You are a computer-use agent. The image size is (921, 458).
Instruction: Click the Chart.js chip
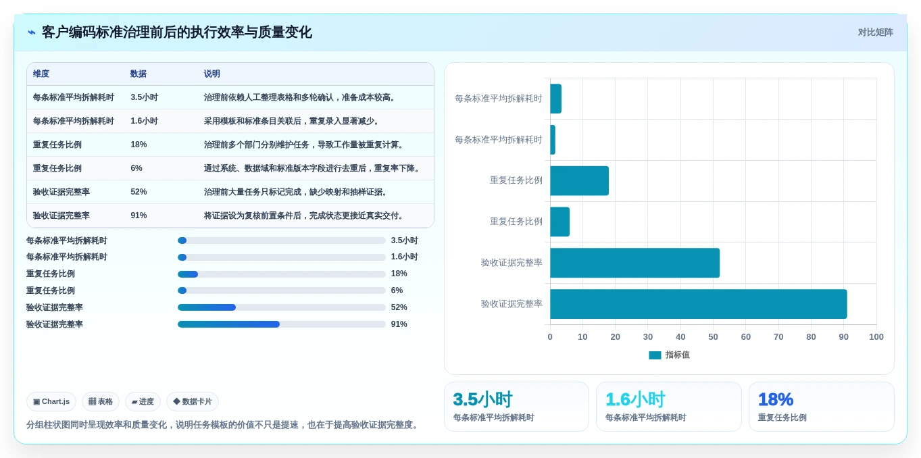pyautogui.click(x=51, y=401)
